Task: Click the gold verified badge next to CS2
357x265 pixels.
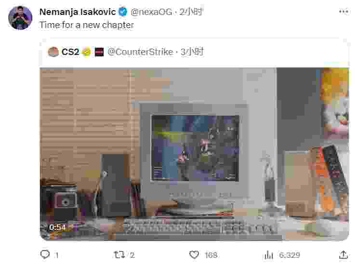Action: pos(86,52)
